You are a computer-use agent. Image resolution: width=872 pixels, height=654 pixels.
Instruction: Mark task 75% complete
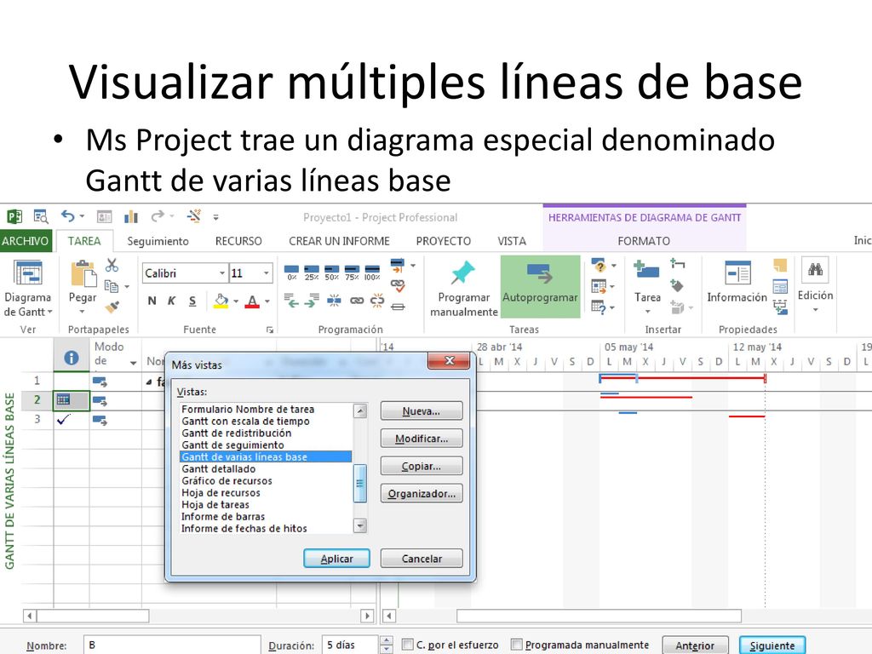coord(352,272)
